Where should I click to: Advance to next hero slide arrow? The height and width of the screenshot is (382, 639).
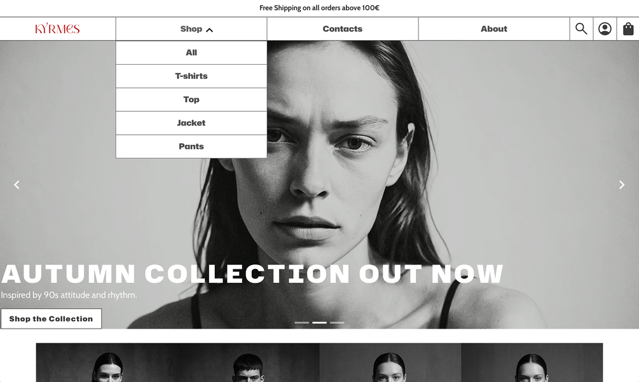click(x=621, y=185)
